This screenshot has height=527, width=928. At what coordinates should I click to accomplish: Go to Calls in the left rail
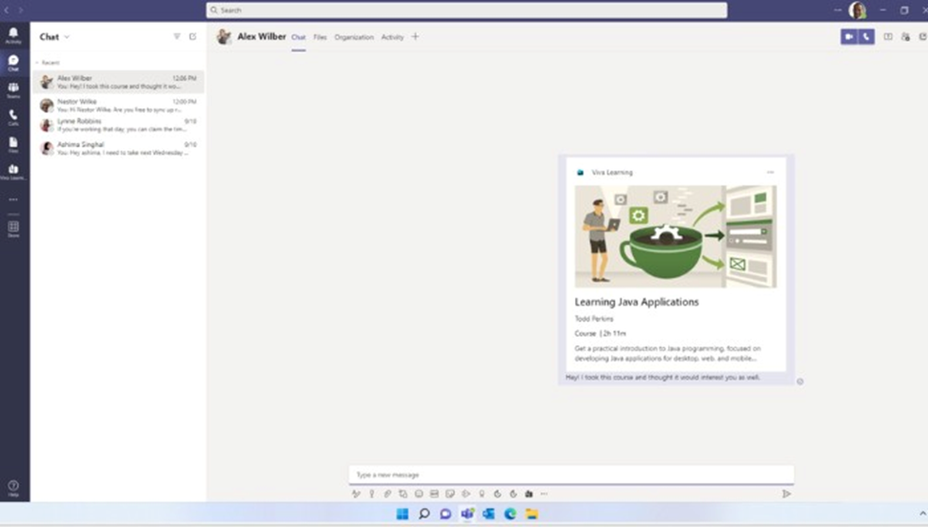(13, 118)
